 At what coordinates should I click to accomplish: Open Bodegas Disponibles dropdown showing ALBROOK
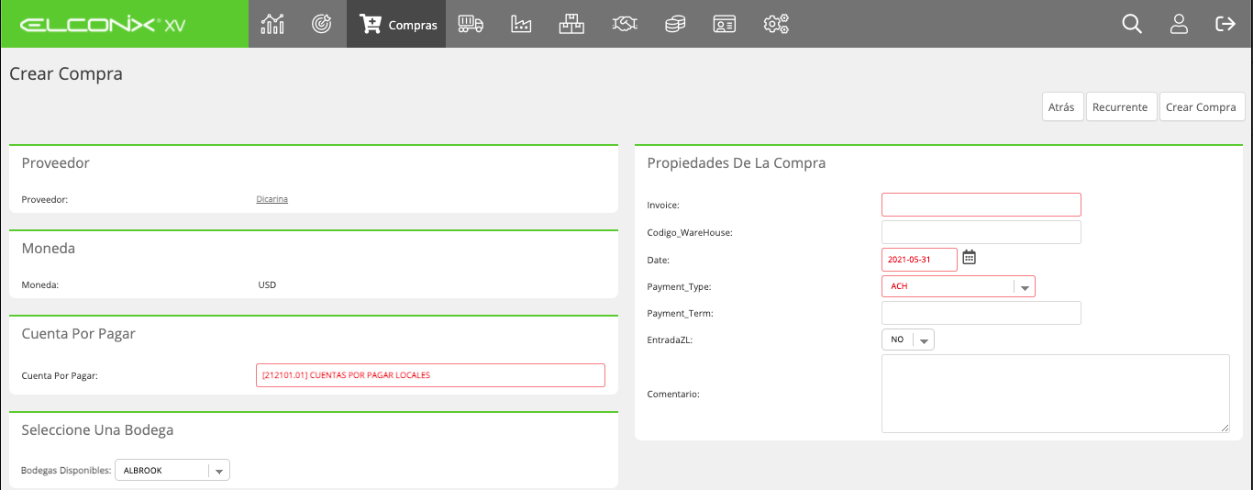click(x=172, y=470)
